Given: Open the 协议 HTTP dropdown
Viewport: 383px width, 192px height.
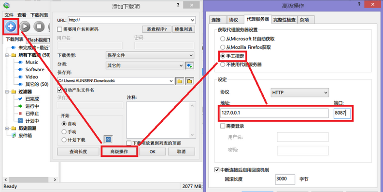Looking at the screenshot, I should pyautogui.click(x=300, y=93).
